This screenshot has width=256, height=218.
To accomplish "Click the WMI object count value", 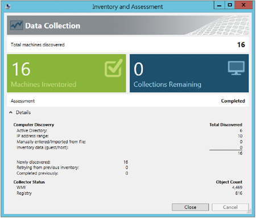I will pos(237,187).
